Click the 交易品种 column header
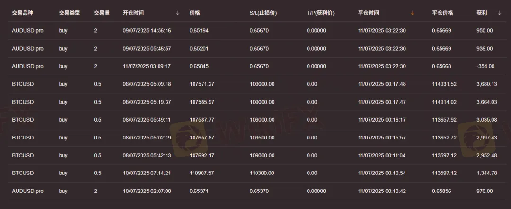Screen dimensions: 511x209 click(x=23, y=13)
